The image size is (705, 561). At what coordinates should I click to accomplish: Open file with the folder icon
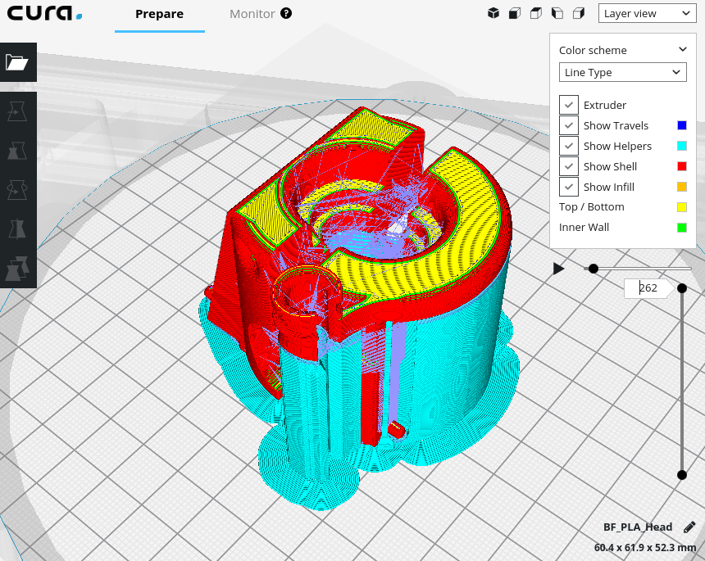tap(17, 62)
